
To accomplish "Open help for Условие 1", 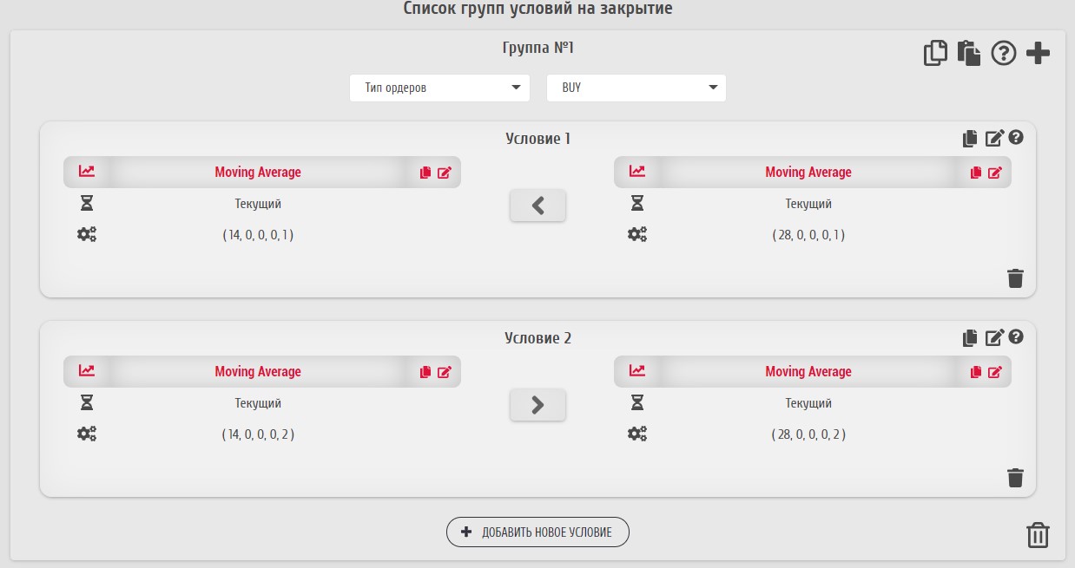I will (x=1016, y=138).
